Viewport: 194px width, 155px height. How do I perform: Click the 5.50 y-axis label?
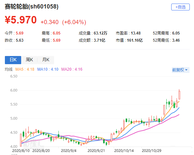(x=14, y=105)
